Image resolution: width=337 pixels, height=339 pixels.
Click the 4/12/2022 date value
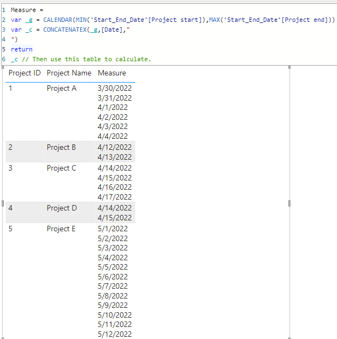[115, 147]
